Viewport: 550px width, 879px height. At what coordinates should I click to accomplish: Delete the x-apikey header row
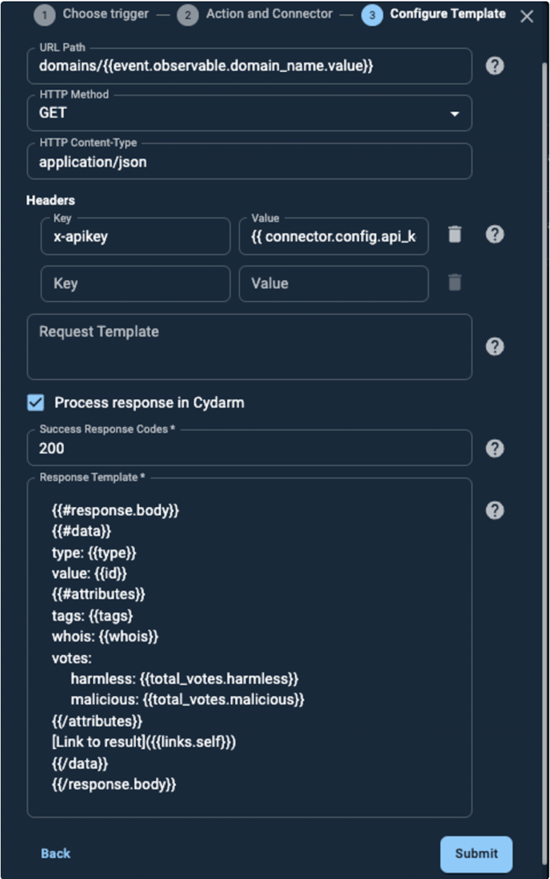[x=455, y=234]
